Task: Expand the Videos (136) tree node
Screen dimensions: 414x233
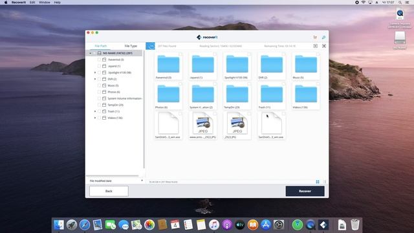Action: (95, 118)
